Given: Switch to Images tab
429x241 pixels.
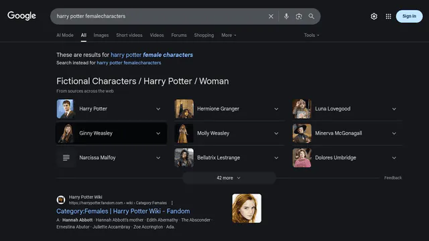Looking at the screenshot, I should [101, 35].
